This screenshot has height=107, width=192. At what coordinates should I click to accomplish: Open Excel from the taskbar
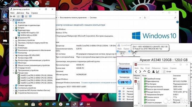pos(47,104)
